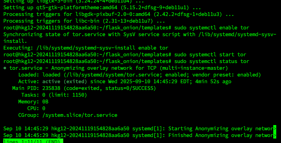The image size is (281, 143).
Task: Click the CGroup path /system.slice/tor.service
Action: pos(80,115)
